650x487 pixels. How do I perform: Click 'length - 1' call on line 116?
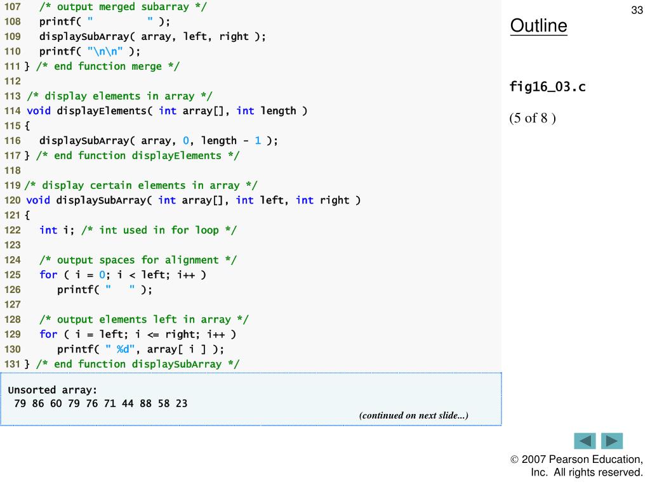158,141
